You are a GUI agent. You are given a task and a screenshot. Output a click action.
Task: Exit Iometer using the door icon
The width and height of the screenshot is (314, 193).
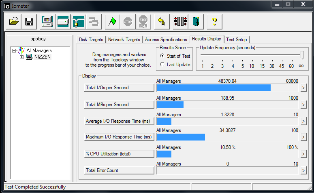pos(196,21)
